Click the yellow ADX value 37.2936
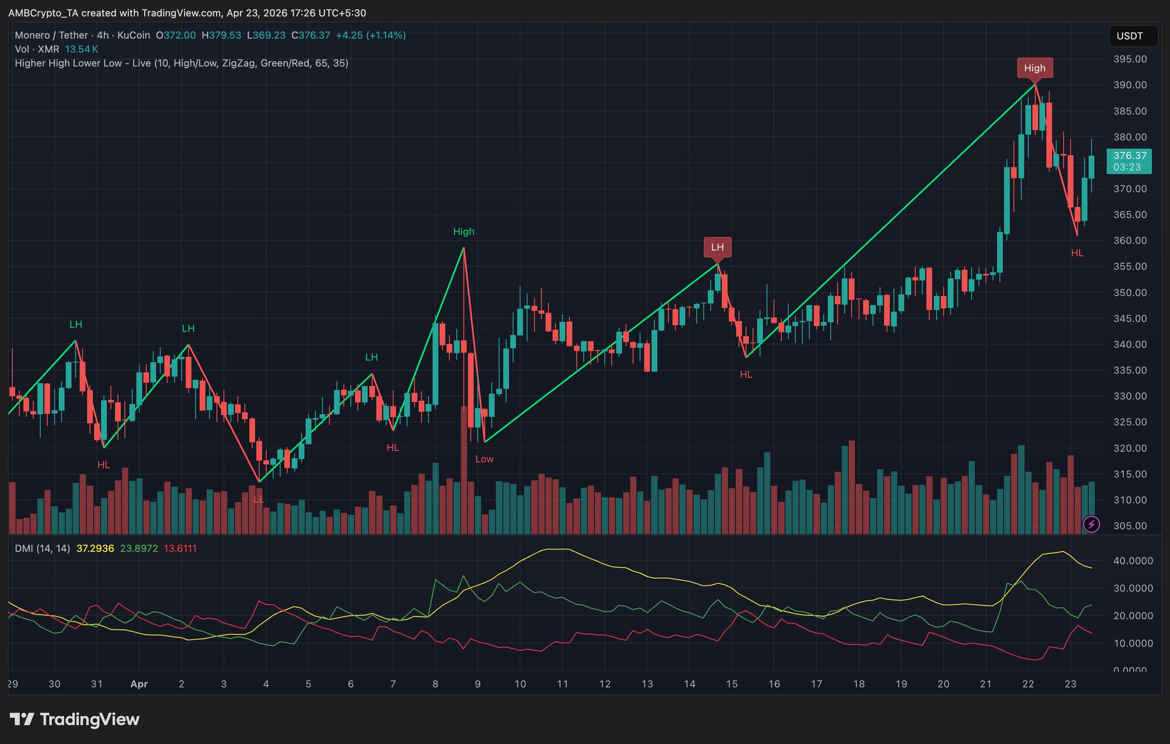 pos(95,548)
